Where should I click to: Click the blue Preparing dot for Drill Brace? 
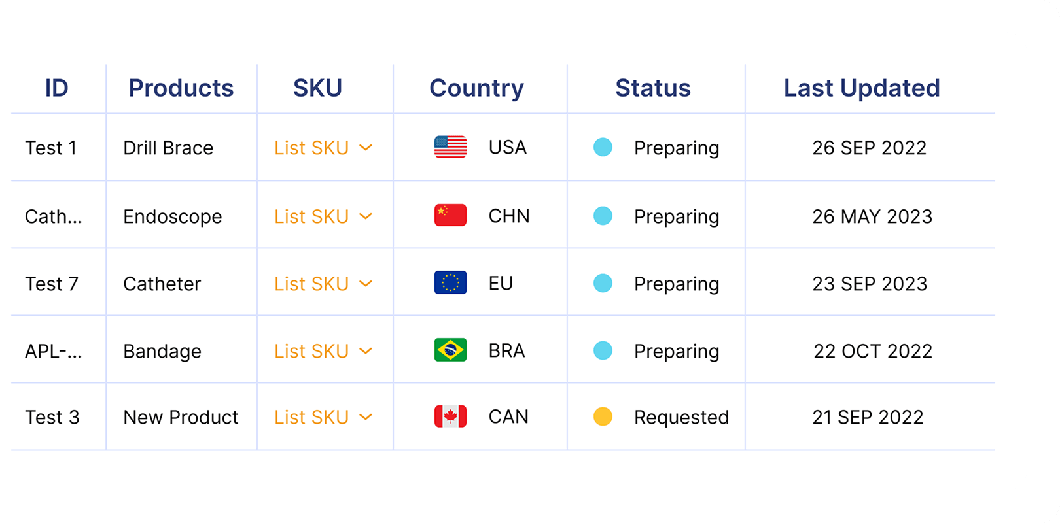point(603,147)
